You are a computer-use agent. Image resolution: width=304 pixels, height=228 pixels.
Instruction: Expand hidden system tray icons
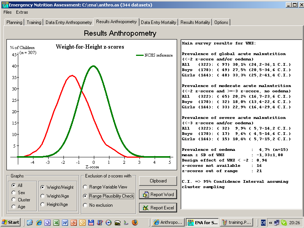(x=271, y=222)
